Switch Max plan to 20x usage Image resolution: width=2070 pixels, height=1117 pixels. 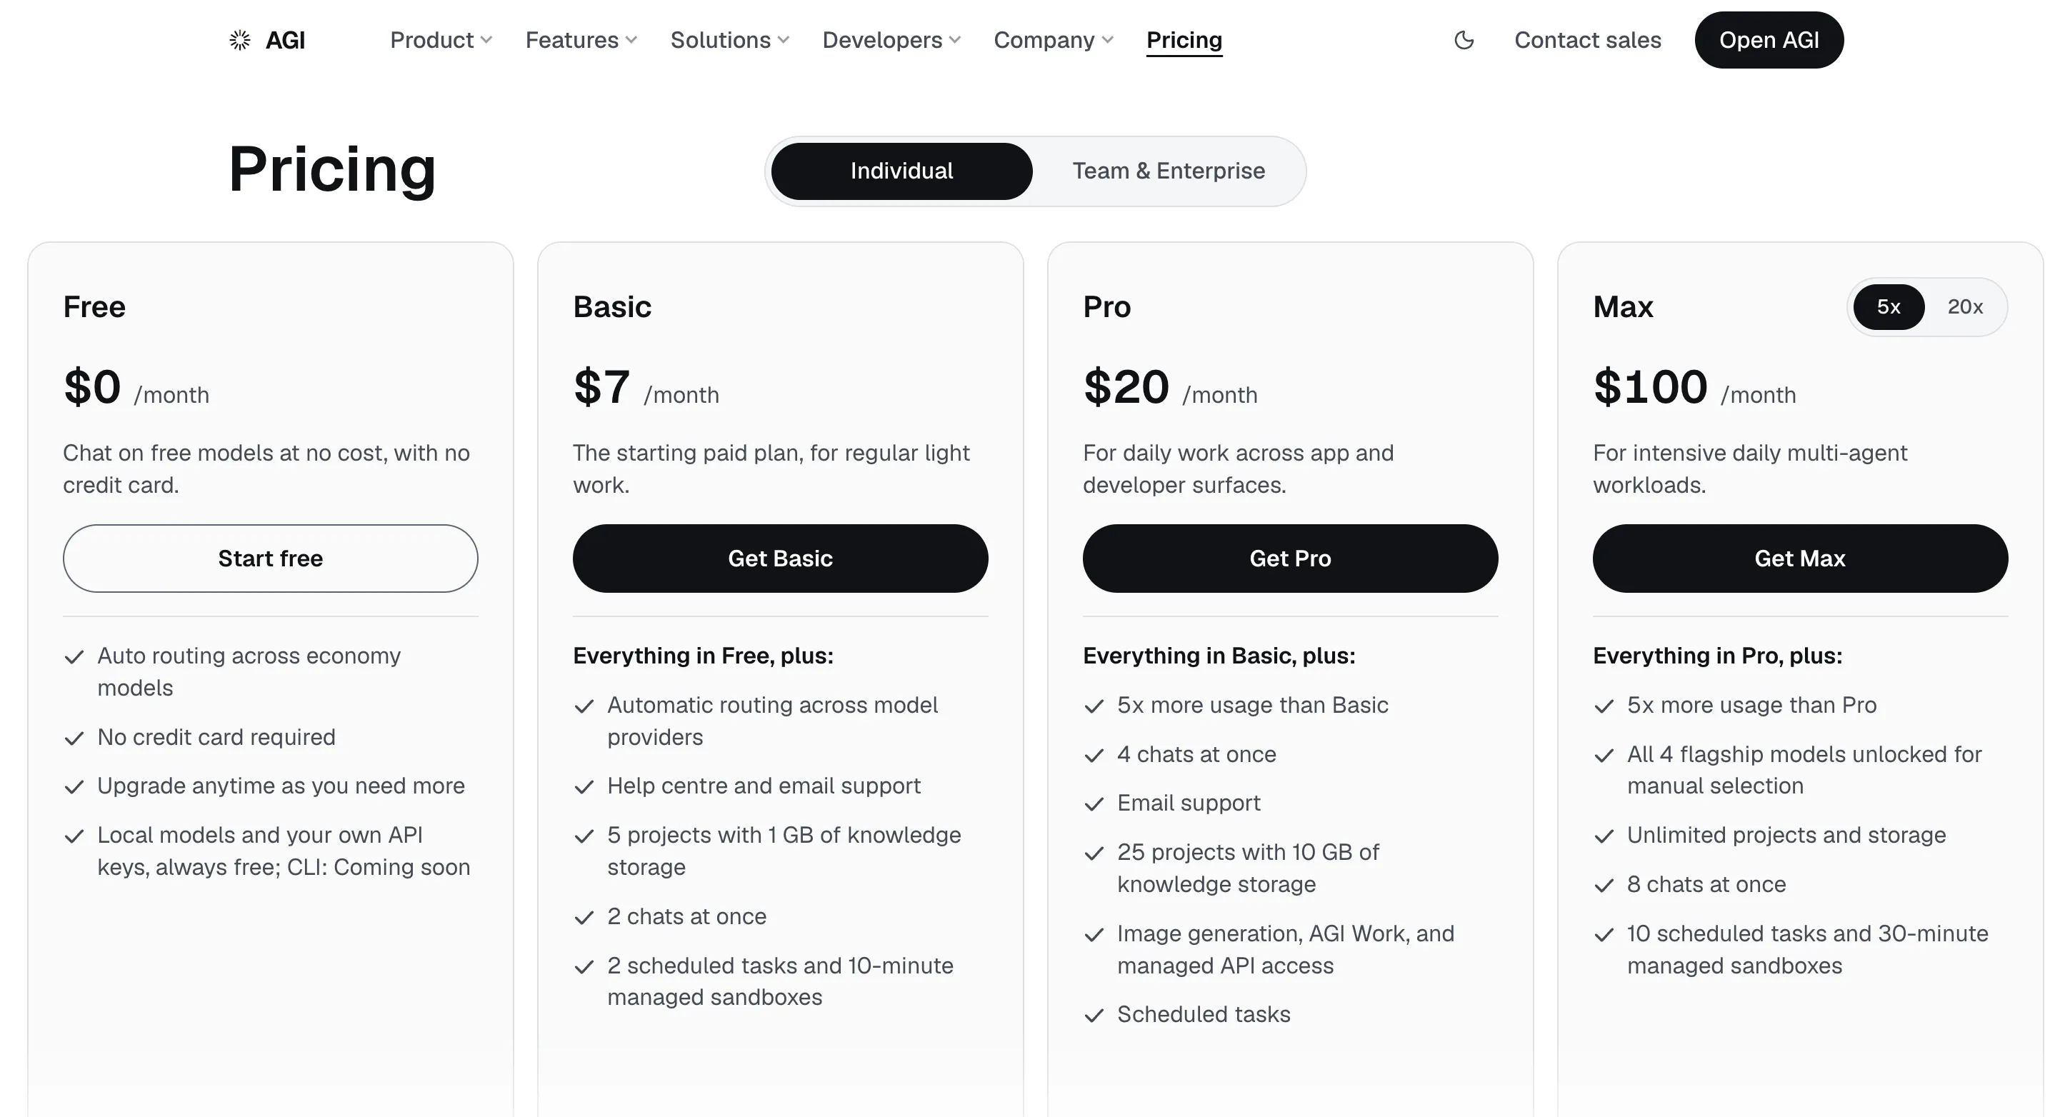pos(1965,307)
